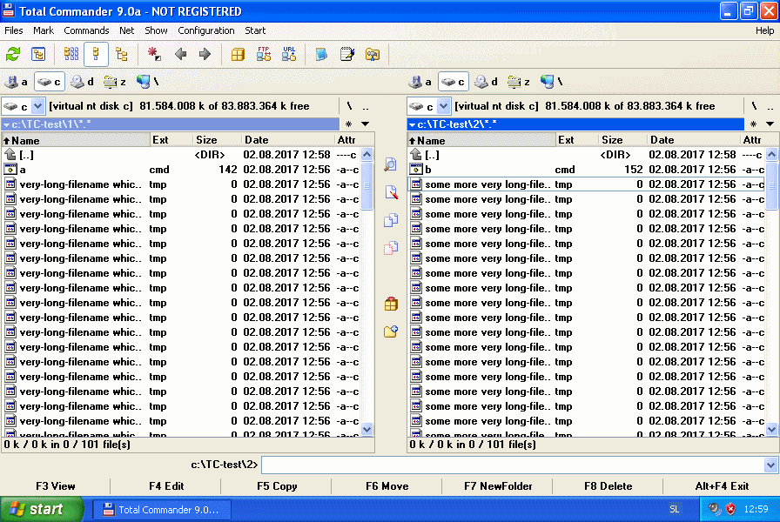This screenshot has height=522, width=780.
Task: Open the folder with tools toolbar icon
Action: pyautogui.click(x=372, y=54)
